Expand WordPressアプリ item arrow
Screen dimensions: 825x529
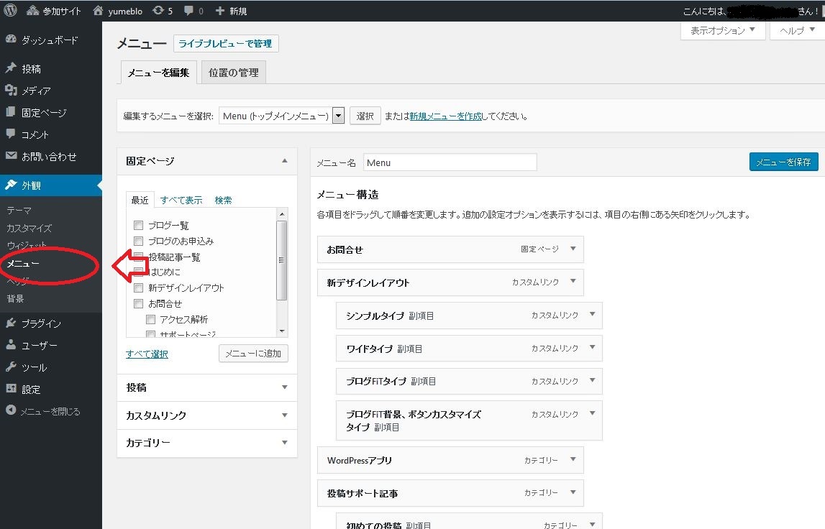coord(573,459)
